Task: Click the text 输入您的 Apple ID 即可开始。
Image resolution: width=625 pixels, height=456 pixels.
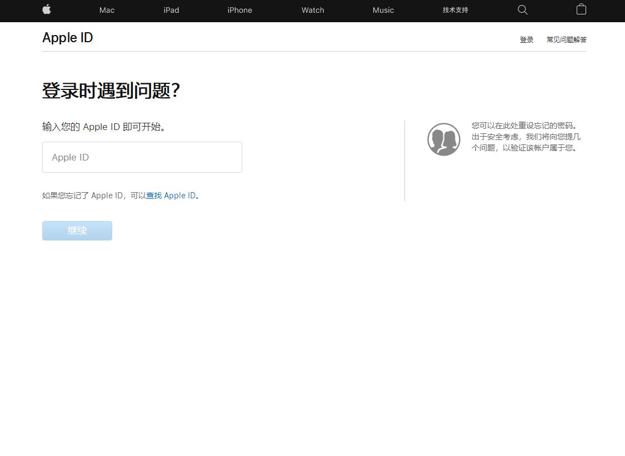Action: 104,127
